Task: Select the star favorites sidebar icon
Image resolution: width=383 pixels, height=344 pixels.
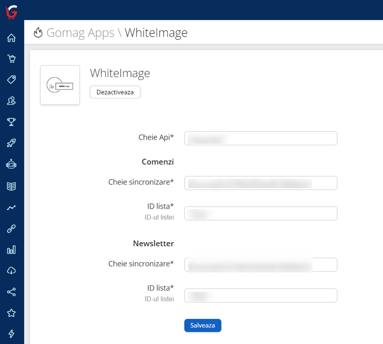Action: click(x=11, y=313)
